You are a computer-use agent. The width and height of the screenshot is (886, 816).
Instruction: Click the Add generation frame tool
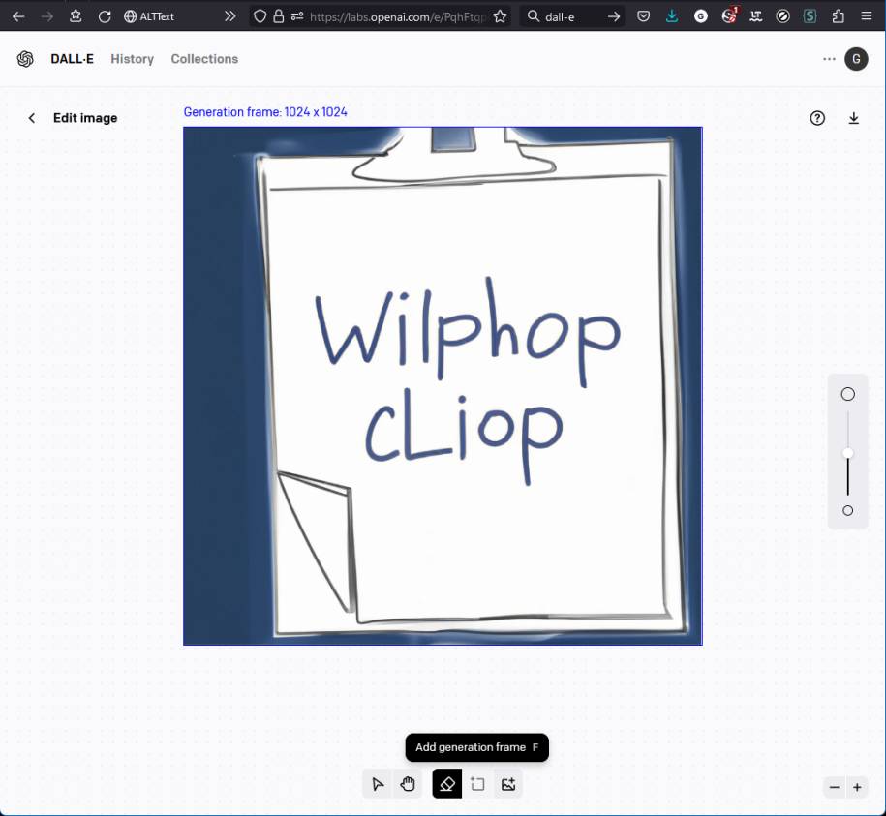[x=477, y=784]
